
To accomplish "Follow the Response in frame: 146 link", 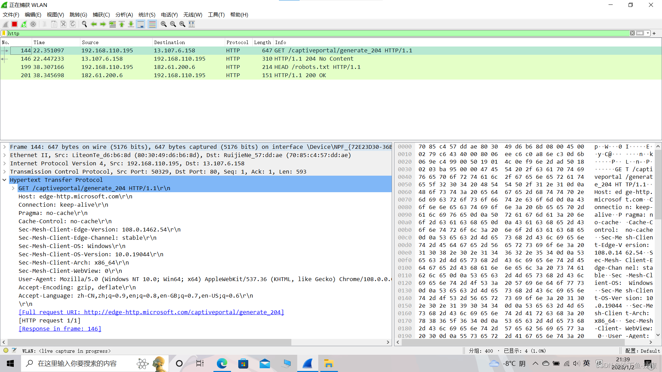I will (x=60, y=329).
